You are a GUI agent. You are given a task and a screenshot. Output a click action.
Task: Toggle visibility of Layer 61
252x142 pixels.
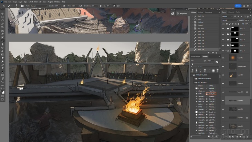223,58
